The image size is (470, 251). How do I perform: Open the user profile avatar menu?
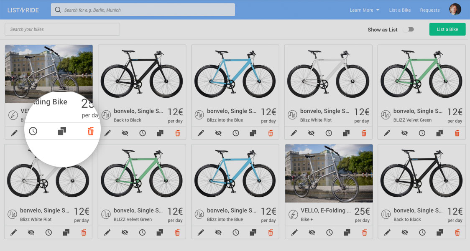[x=455, y=10]
